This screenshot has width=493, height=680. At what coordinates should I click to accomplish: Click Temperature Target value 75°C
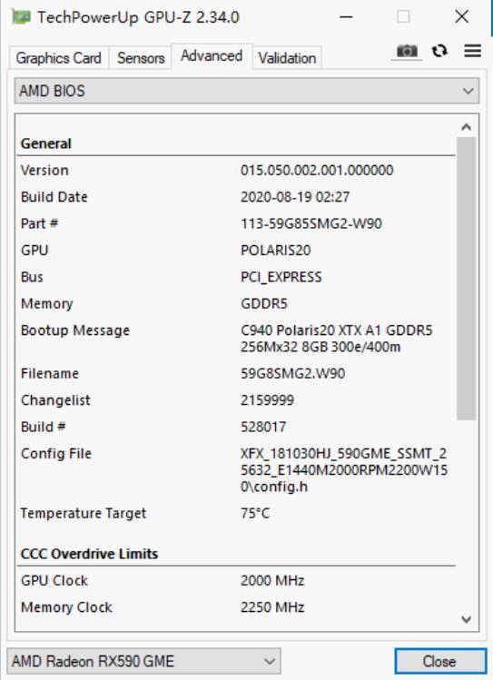tap(255, 514)
